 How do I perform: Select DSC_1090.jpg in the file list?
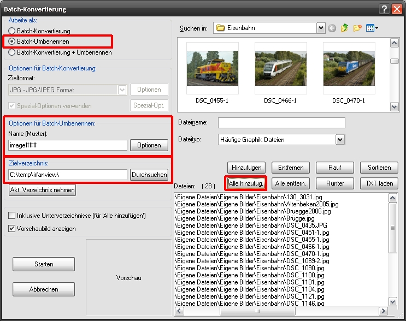point(249,268)
